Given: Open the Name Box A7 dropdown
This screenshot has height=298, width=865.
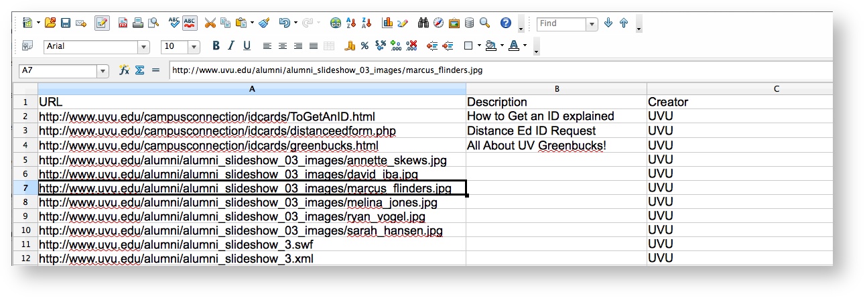Looking at the screenshot, I should [103, 71].
